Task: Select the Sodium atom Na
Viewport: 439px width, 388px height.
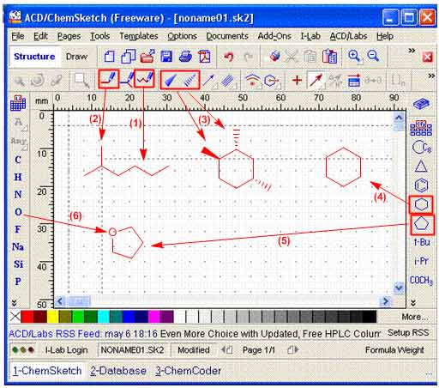Action: (x=18, y=246)
